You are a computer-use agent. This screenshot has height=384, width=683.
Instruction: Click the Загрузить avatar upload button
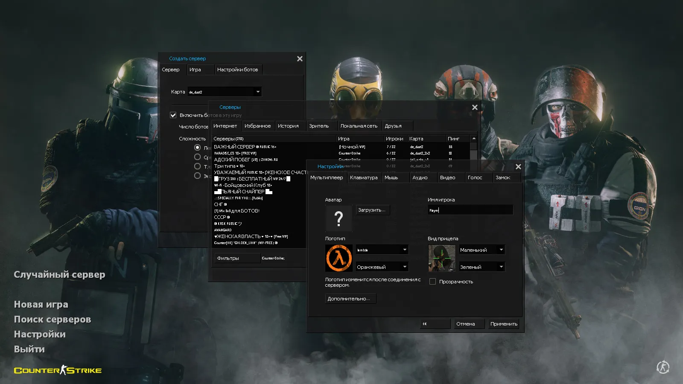pyautogui.click(x=372, y=210)
